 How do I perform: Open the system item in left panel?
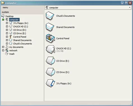[5, 12]
